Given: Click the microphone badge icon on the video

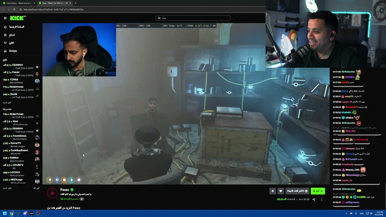Looking at the screenshot, I should pyautogui.click(x=50, y=180).
